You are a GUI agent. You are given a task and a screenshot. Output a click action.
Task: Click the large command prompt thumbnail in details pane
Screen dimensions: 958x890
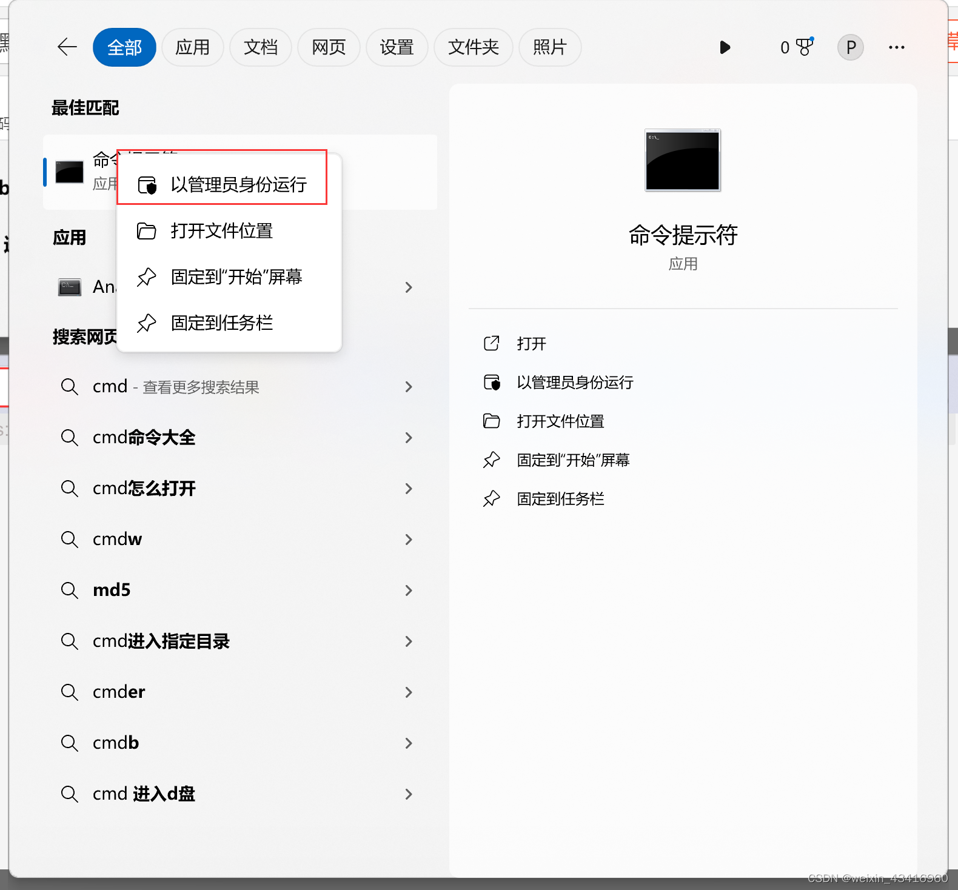pos(683,160)
